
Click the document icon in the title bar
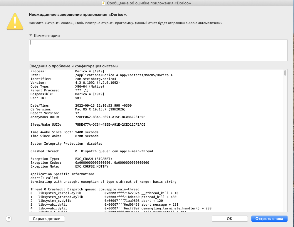[103, 3]
